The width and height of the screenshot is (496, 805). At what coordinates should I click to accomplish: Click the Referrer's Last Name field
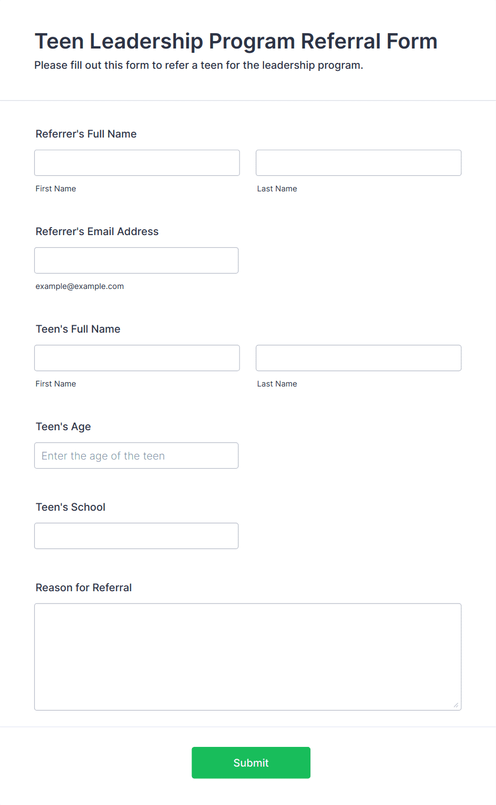[x=358, y=163]
